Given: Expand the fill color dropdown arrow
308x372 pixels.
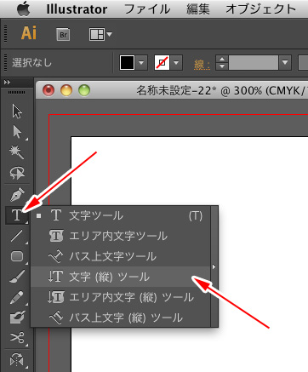Looking at the screenshot, I should pos(141,62).
